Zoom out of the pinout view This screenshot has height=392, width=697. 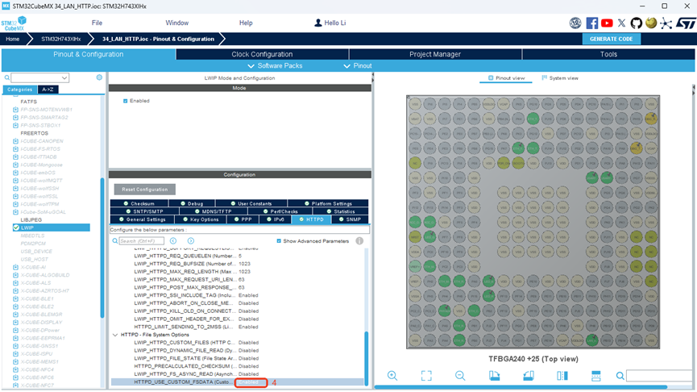pyautogui.click(x=460, y=376)
